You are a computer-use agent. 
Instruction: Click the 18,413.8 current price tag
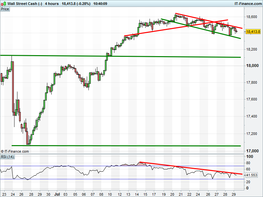point(253,32)
